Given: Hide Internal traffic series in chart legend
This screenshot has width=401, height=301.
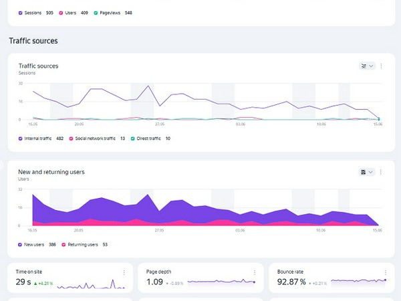Looking at the screenshot, I should [20, 138].
